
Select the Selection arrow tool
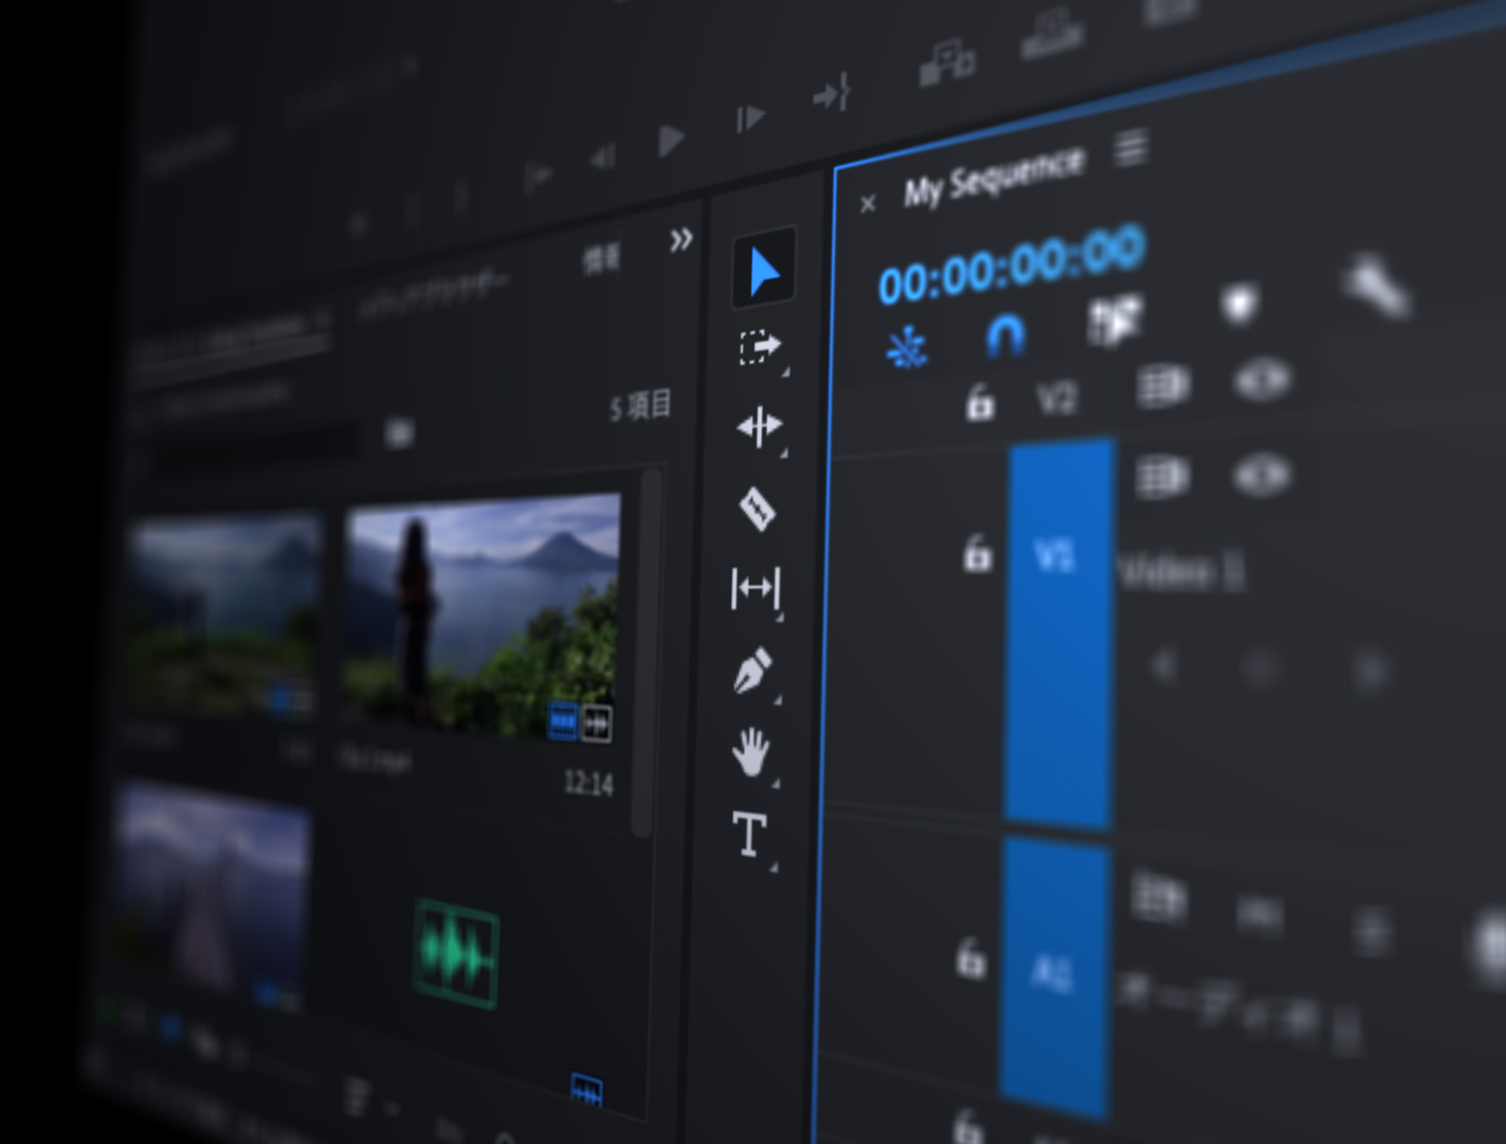[765, 271]
